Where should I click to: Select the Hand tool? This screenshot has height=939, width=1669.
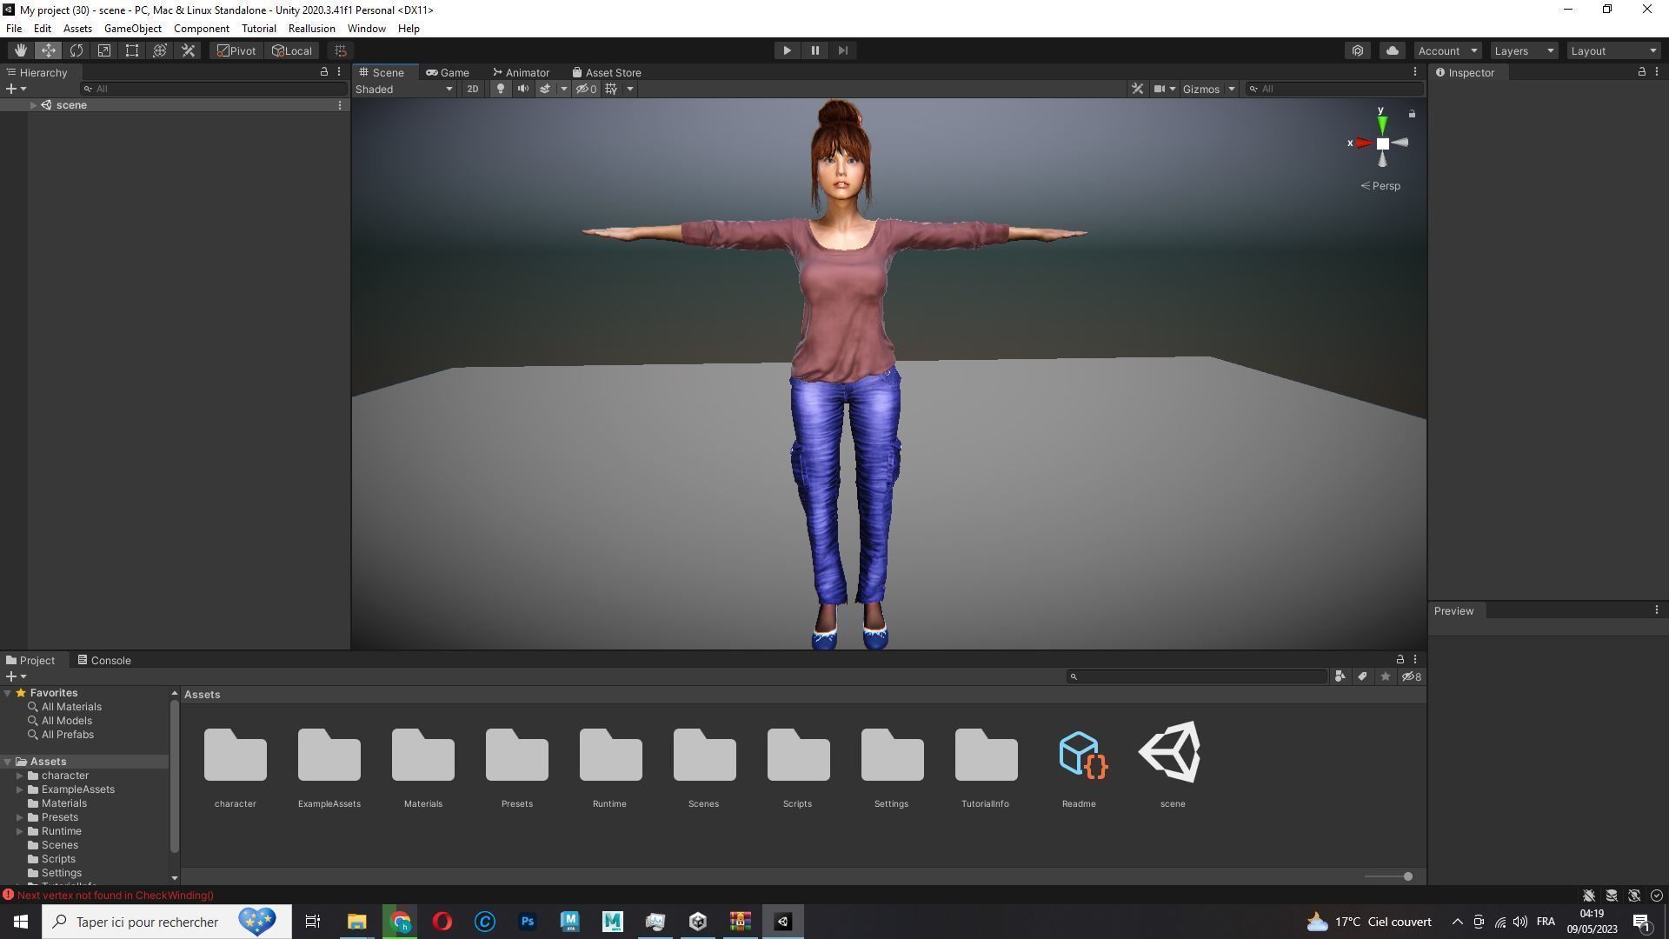(20, 50)
